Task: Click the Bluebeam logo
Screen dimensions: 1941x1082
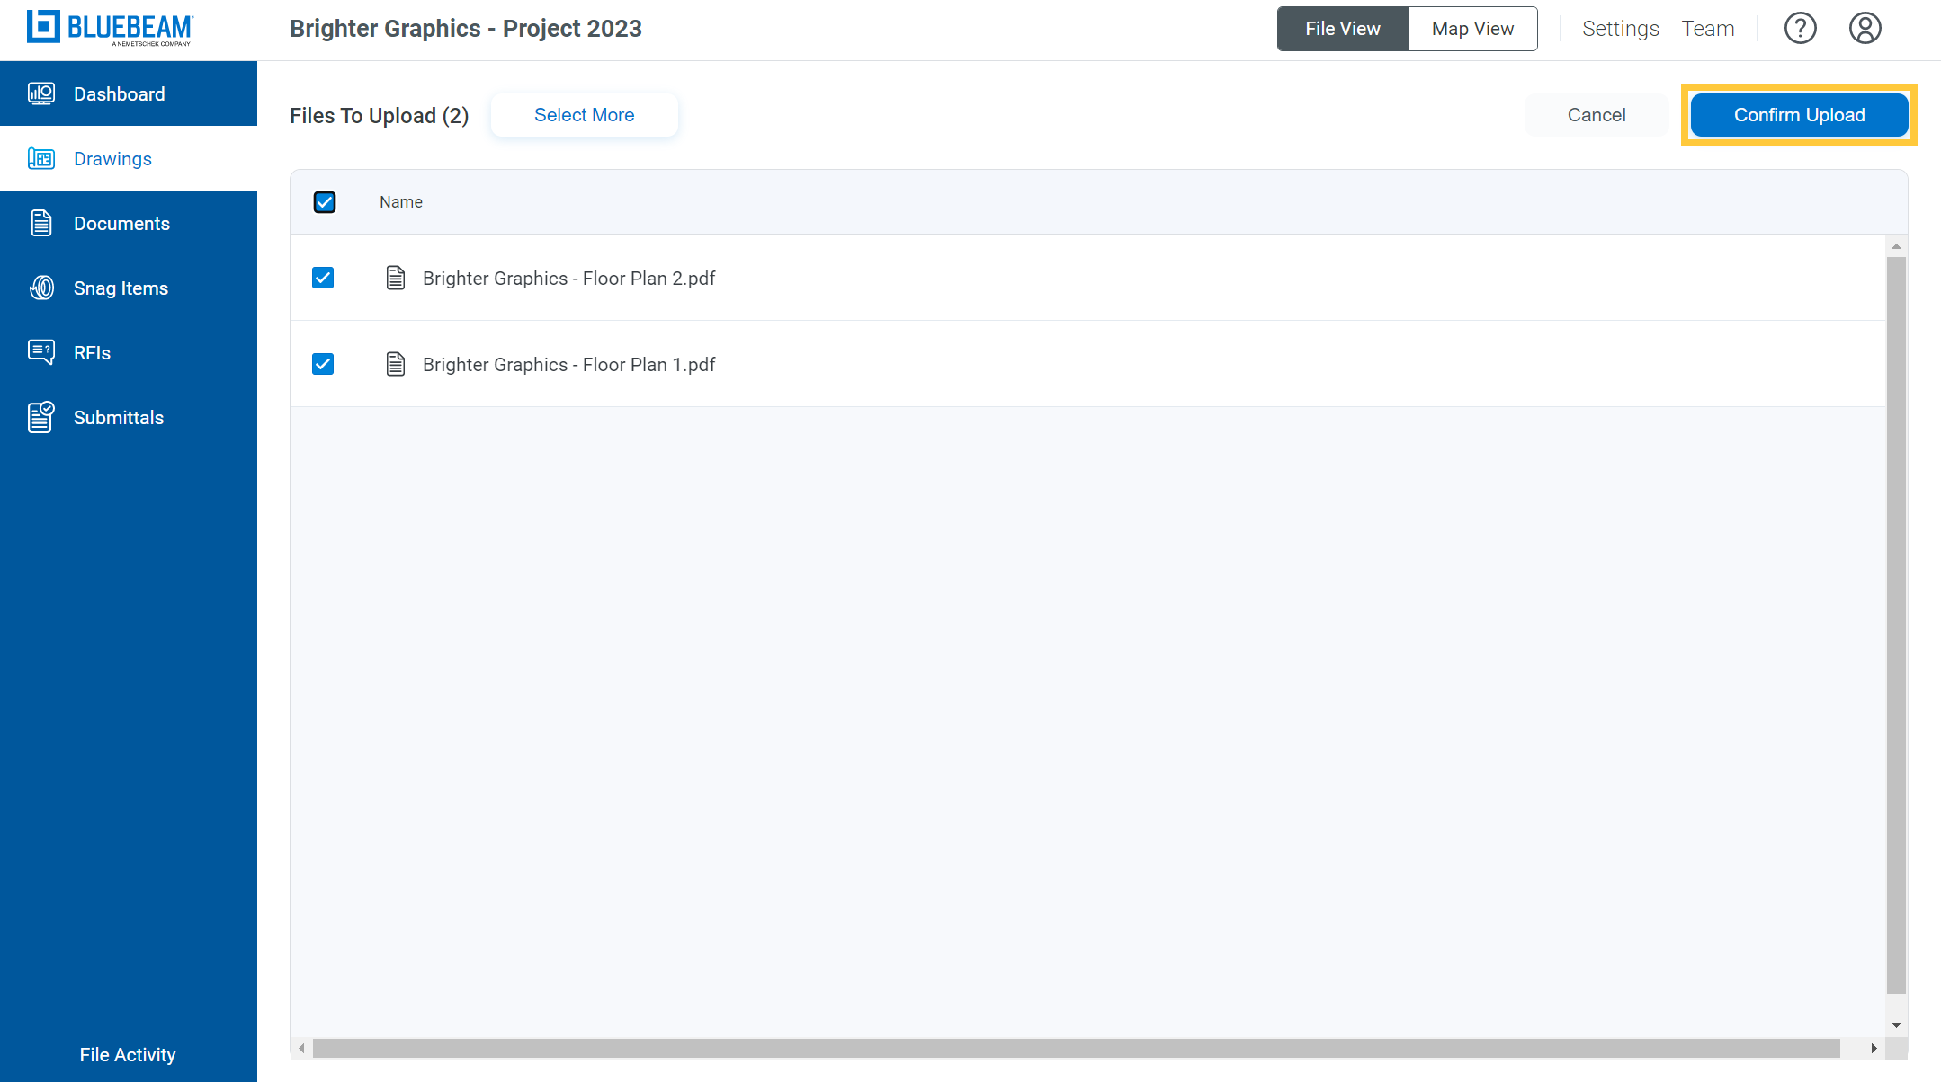Action: 110,28
